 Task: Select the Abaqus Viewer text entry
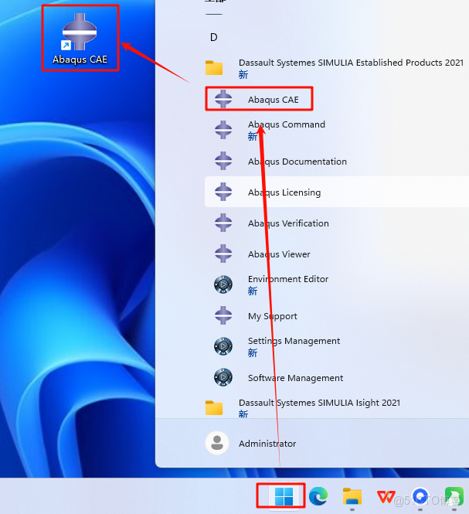point(279,254)
